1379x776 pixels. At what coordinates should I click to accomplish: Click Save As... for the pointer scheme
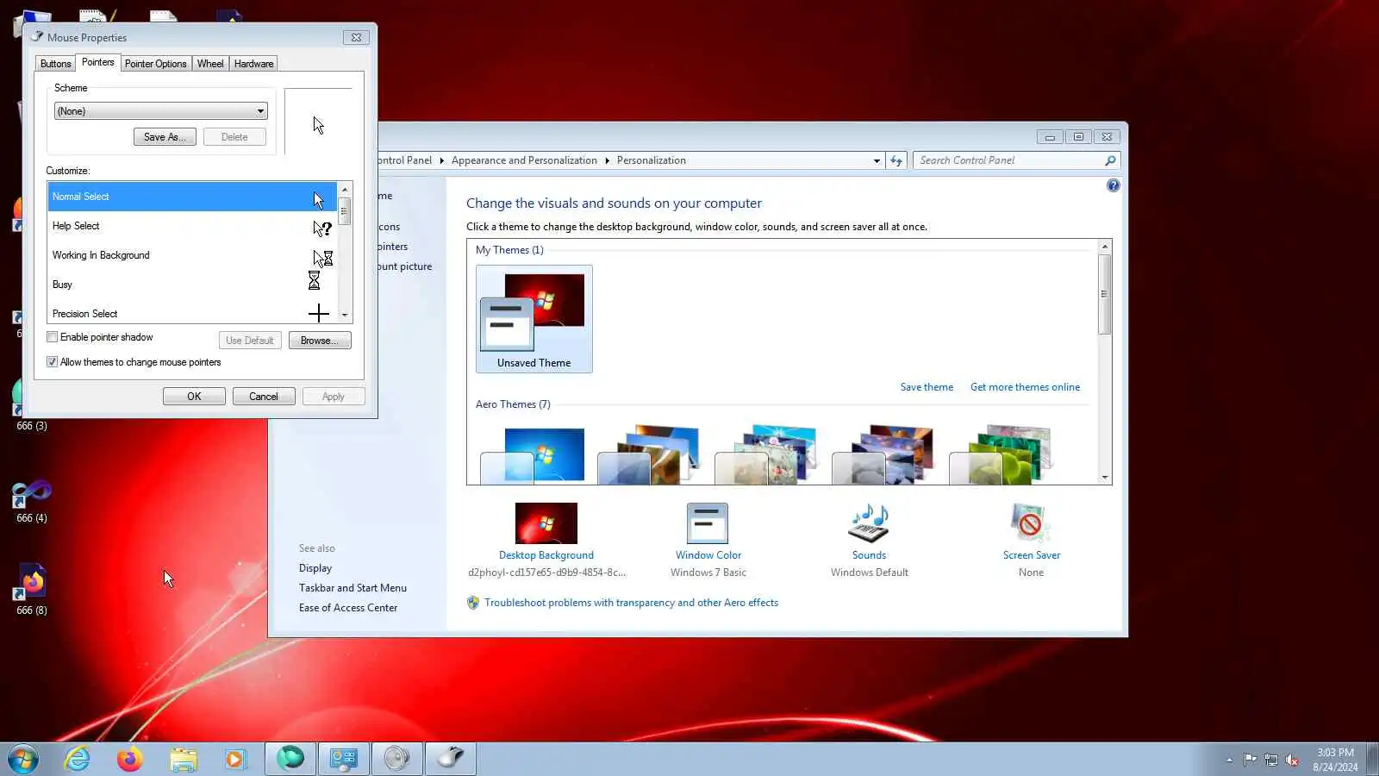pyautogui.click(x=165, y=137)
